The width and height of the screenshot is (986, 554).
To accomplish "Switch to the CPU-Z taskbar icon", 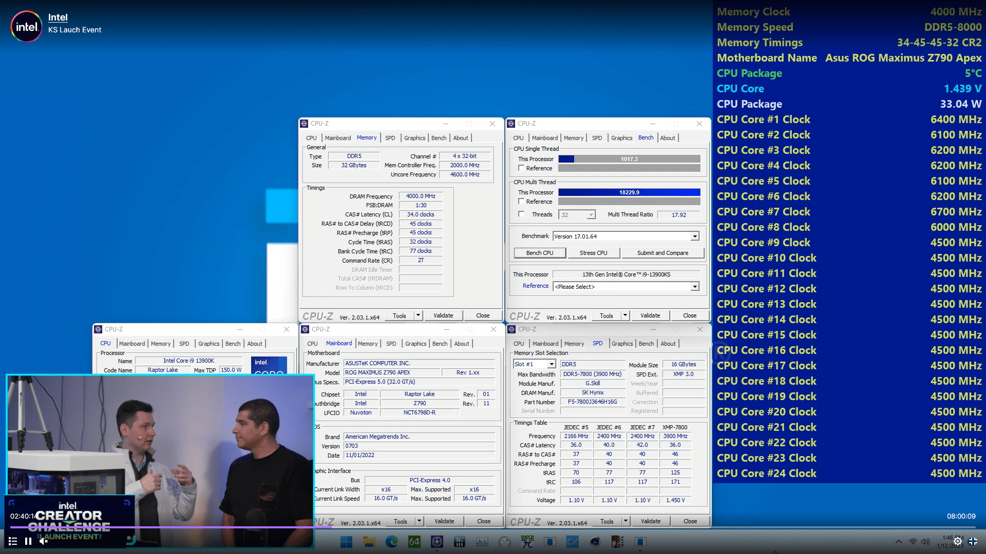I will click(x=437, y=542).
